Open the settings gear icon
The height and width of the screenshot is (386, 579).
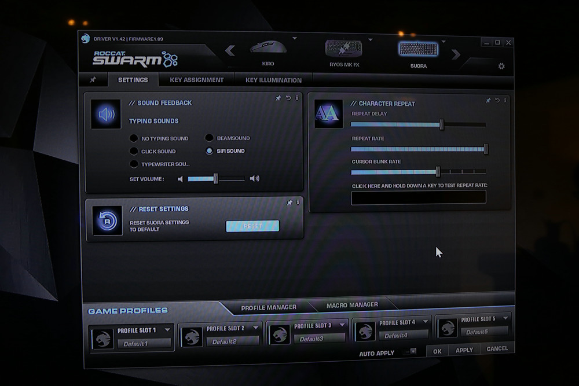click(501, 66)
